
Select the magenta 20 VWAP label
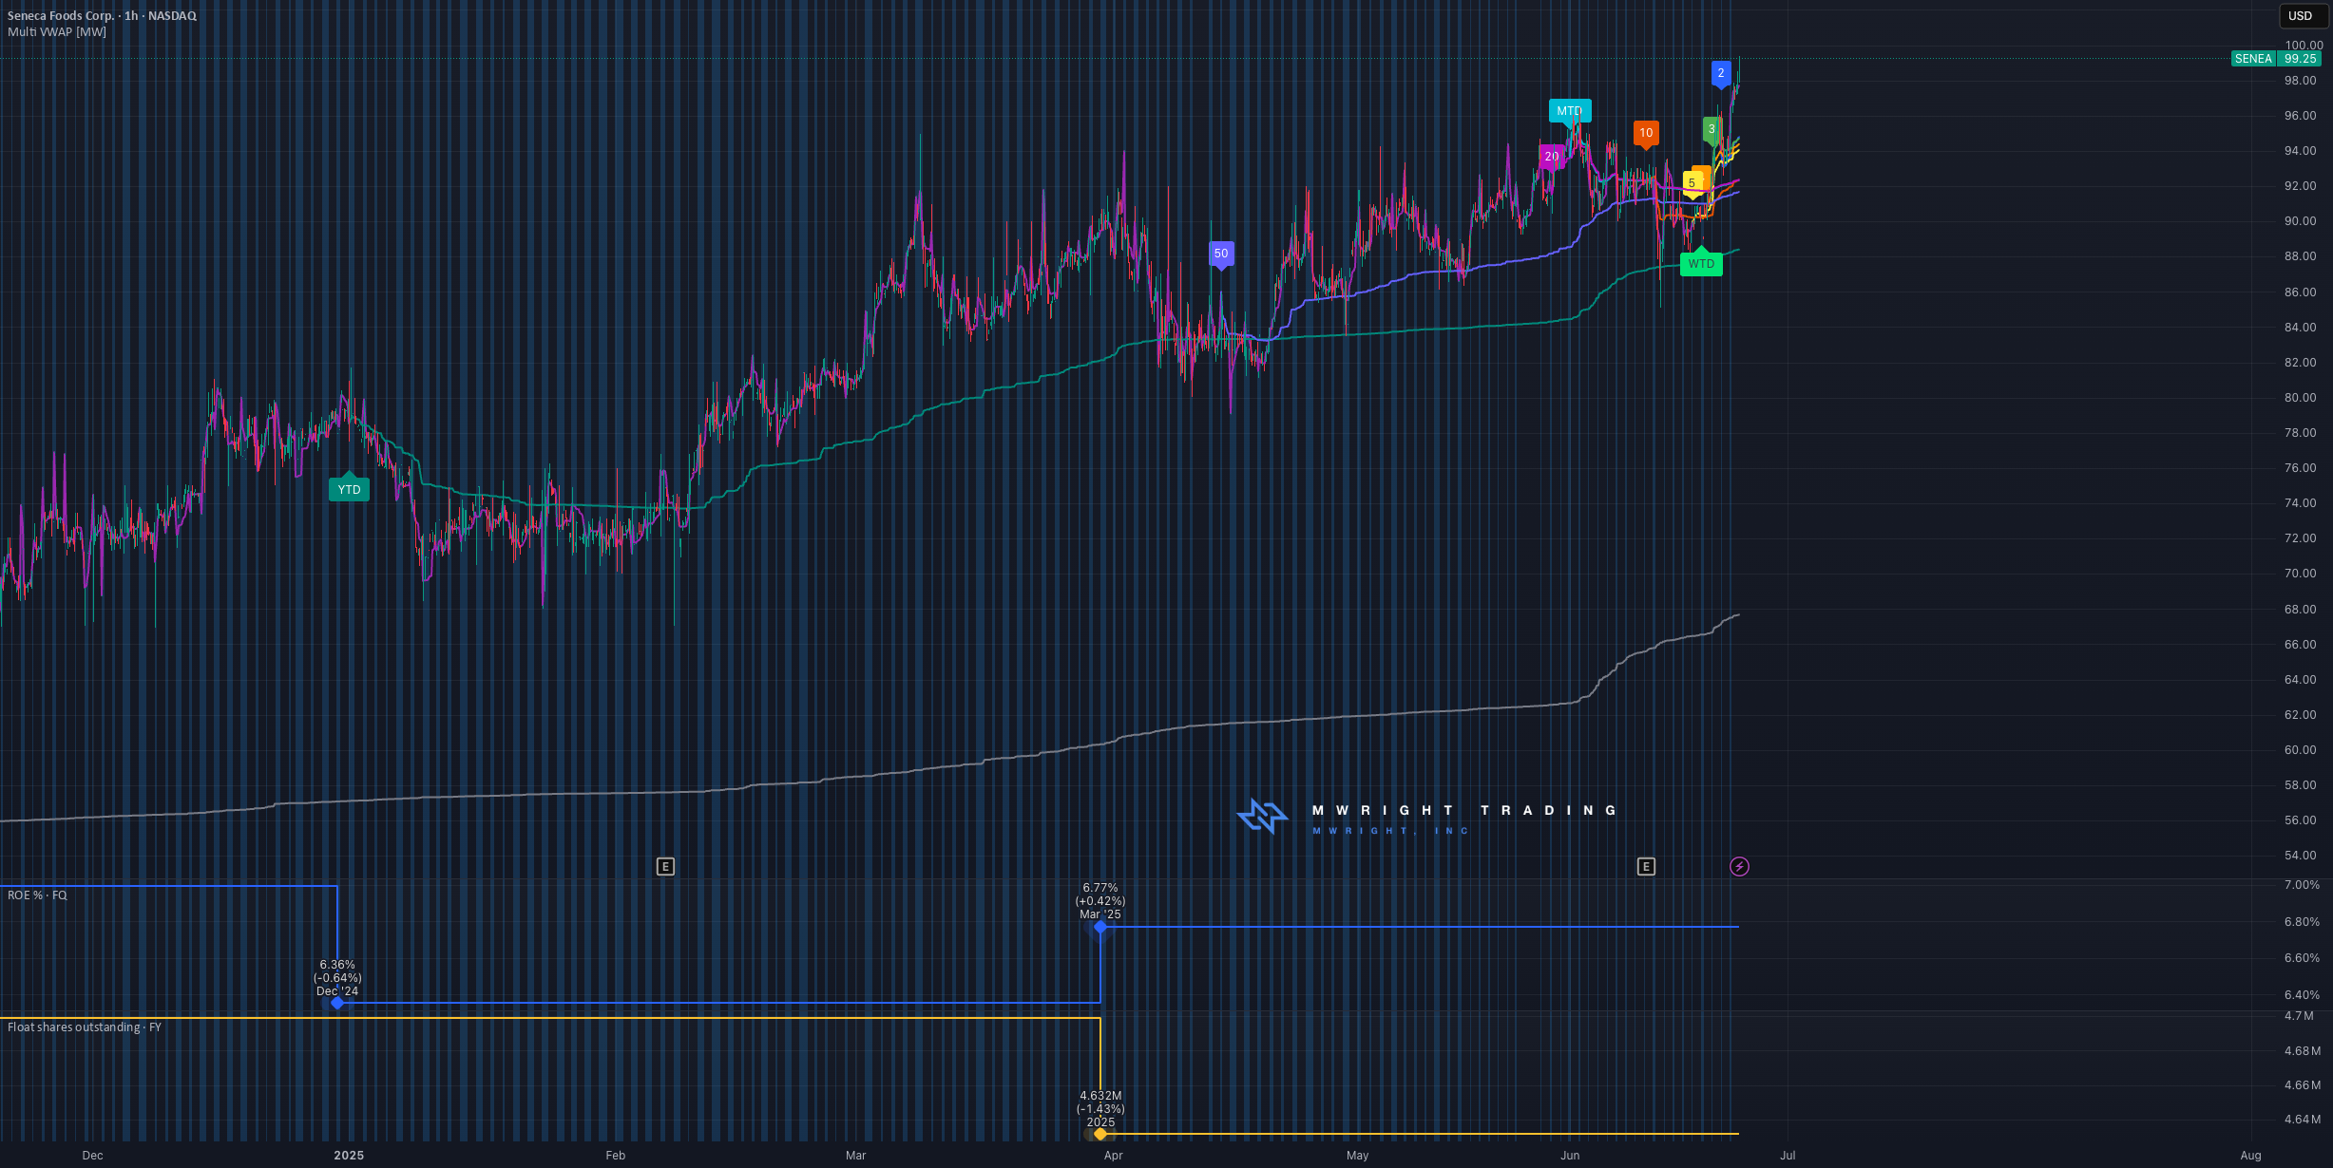pyautogui.click(x=1551, y=157)
